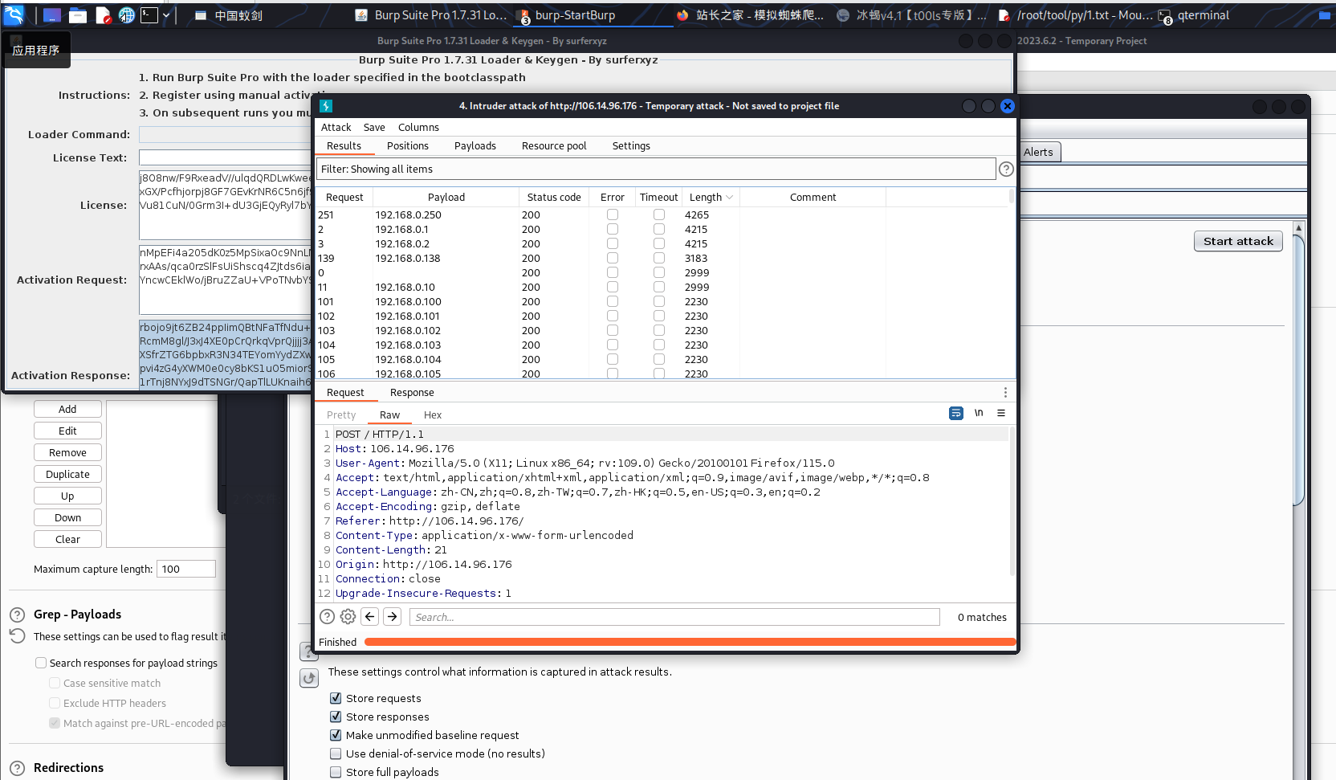Open the file manager launcher in top panel
The width and height of the screenshot is (1336, 780).
pyautogui.click(x=78, y=15)
